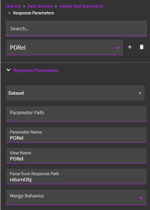Collapse the Response Parameters section chevron

(x=8, y=70)
